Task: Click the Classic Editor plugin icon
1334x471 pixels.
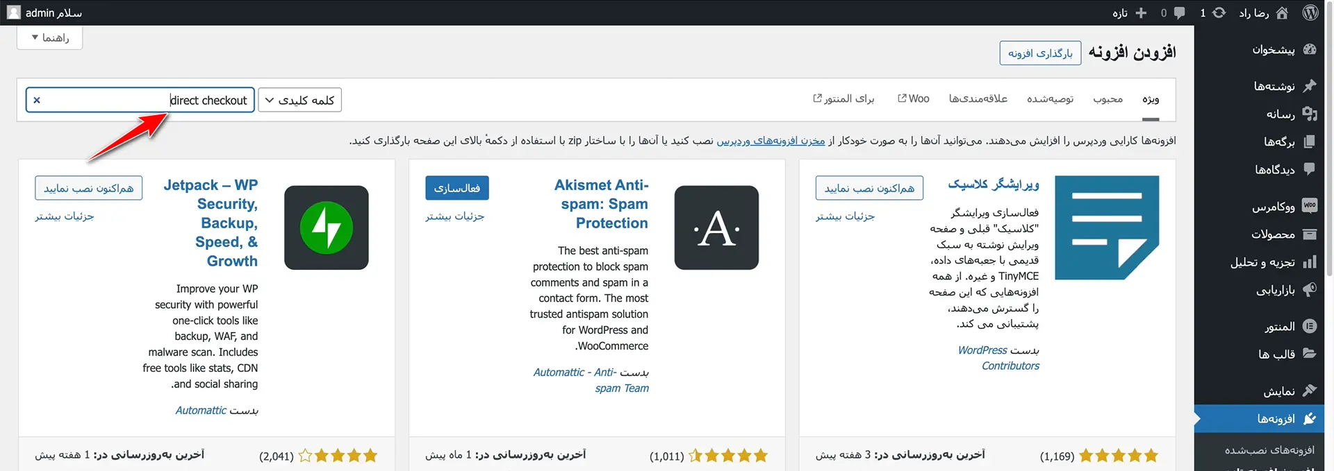Action: (x=1107, y=228)
